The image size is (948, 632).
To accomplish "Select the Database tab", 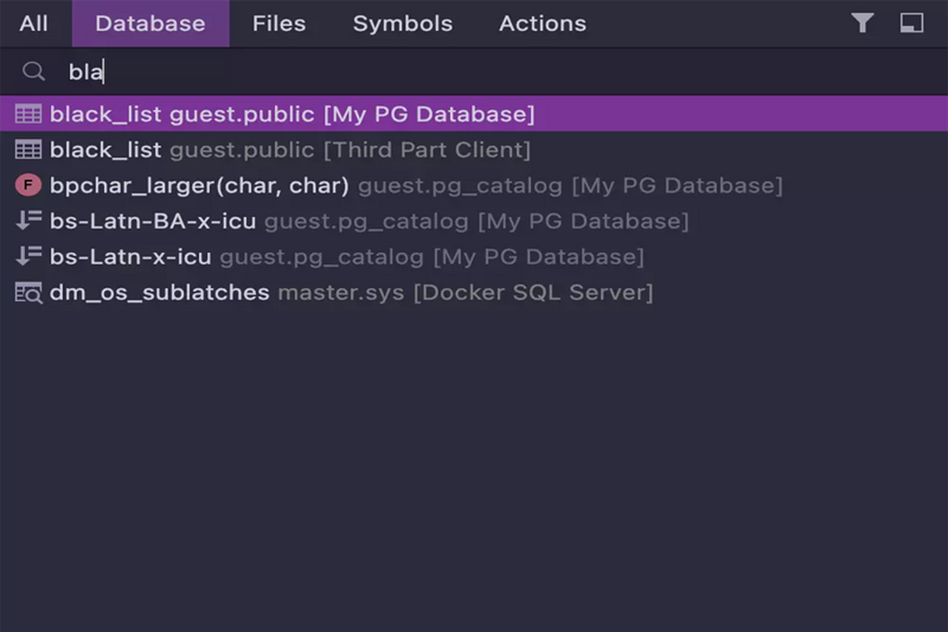I will coord(150,24).
